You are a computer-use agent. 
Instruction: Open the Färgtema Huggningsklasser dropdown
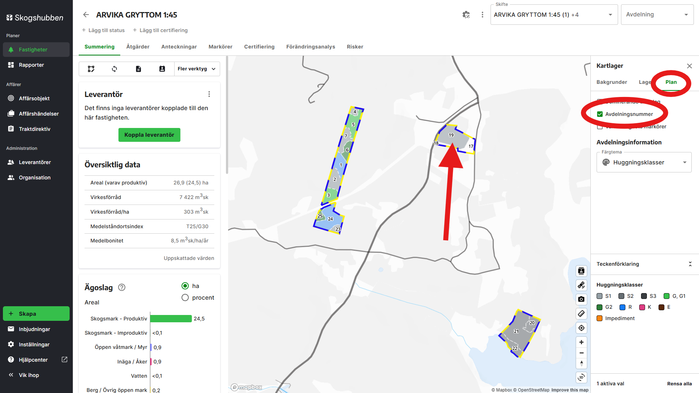click(x=644, y=162)
